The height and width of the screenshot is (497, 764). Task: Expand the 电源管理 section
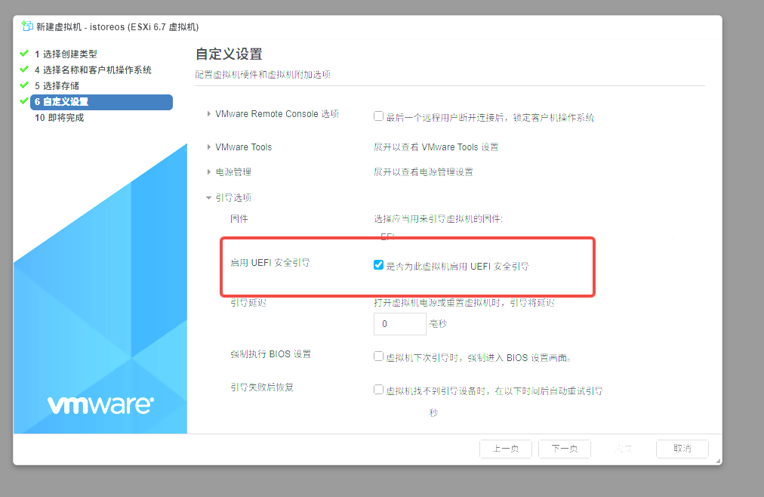(209, 171)
